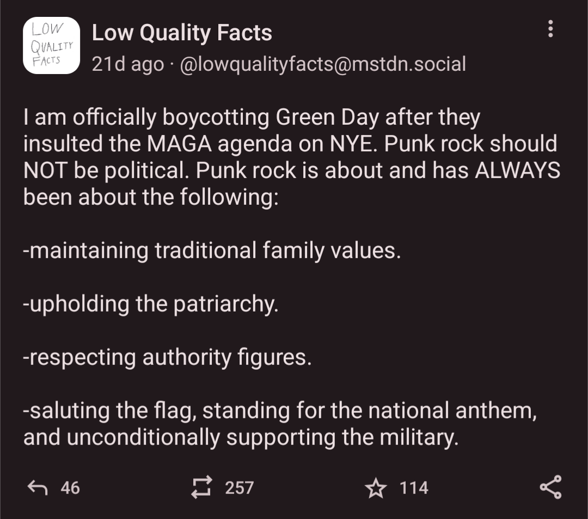Click the 114 favorites count
588x519 pixels.
click(414, 487)
